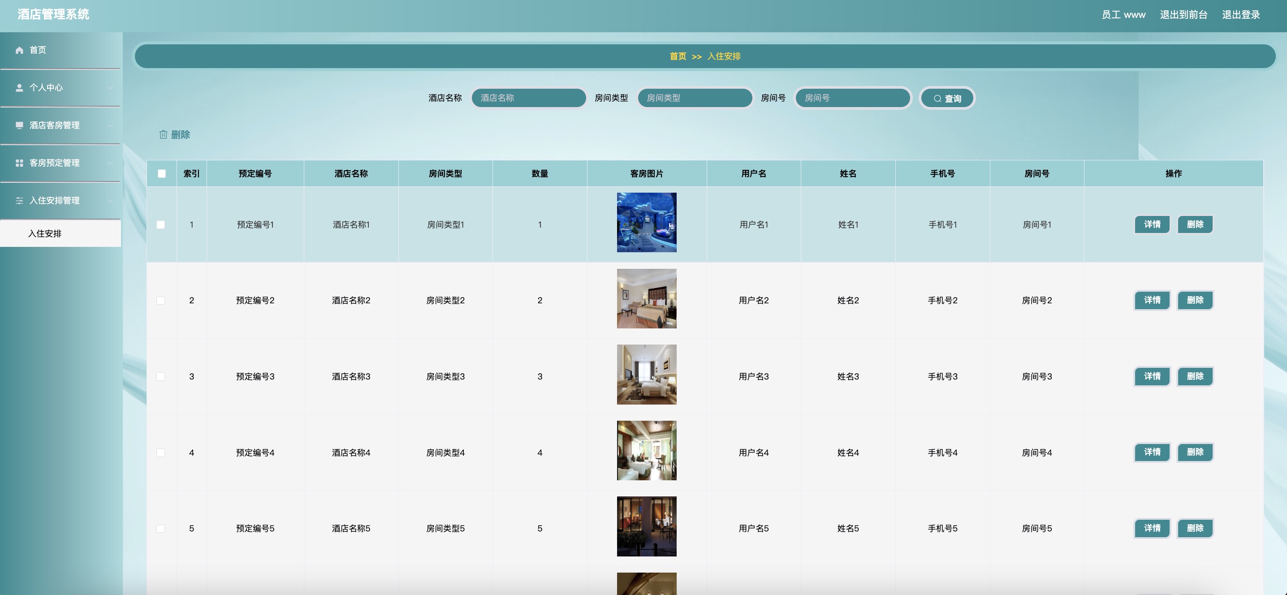Select the 入住安排 submenu item
This screenshot has height=595, width=1287.
click(x=60, y=233)
